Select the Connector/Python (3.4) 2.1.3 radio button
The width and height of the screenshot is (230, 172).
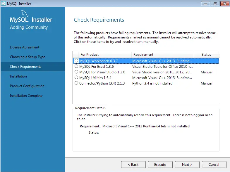tap(76, 83)
